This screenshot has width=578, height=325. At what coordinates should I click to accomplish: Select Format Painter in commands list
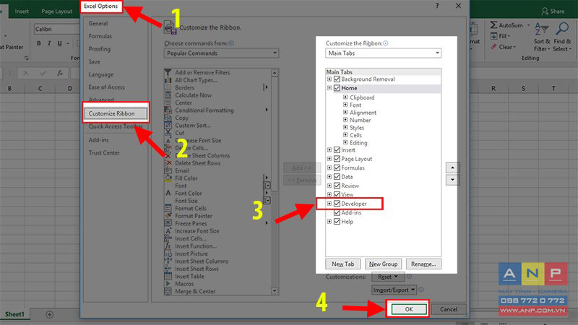pos(193,216)
